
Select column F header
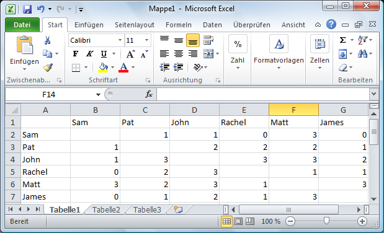tap(293, 110)
